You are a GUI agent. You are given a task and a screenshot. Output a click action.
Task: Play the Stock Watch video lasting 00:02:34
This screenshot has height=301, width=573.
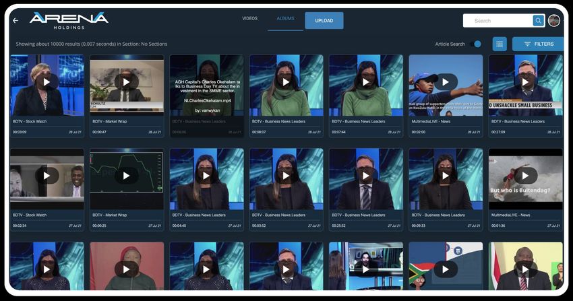click(47, 176)
